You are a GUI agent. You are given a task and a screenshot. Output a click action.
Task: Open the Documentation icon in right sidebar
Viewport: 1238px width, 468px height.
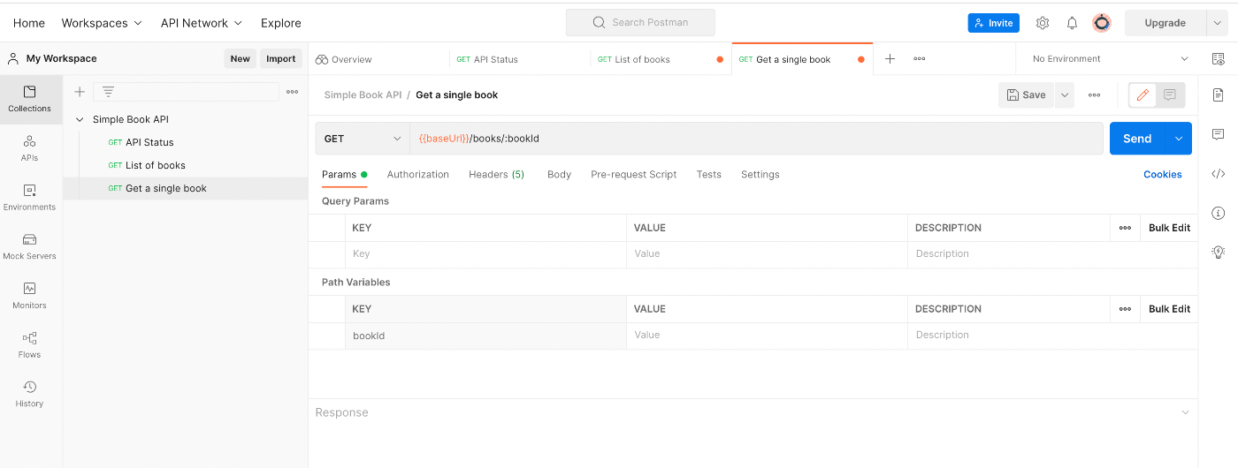coord(1219,94)
